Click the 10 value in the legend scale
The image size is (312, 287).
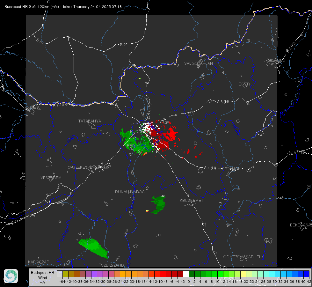(217, 282)
